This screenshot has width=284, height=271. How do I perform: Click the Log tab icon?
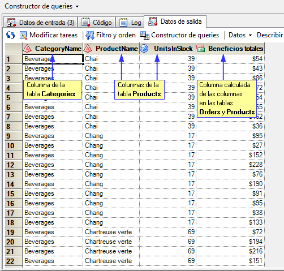click(x=123, y=23)
